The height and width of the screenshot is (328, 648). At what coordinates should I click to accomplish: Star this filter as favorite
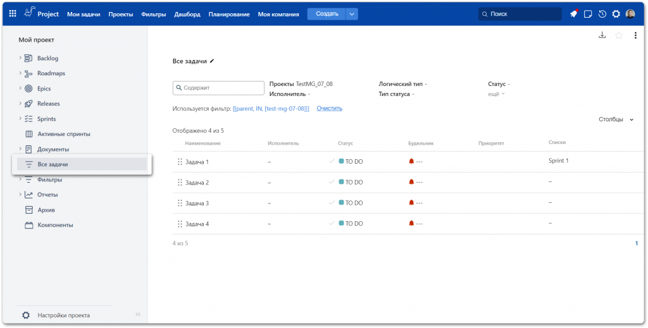pos(619,35)
